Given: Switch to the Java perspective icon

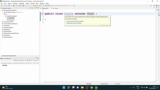Looking at the screenshot, I should [x=157, y=6].
